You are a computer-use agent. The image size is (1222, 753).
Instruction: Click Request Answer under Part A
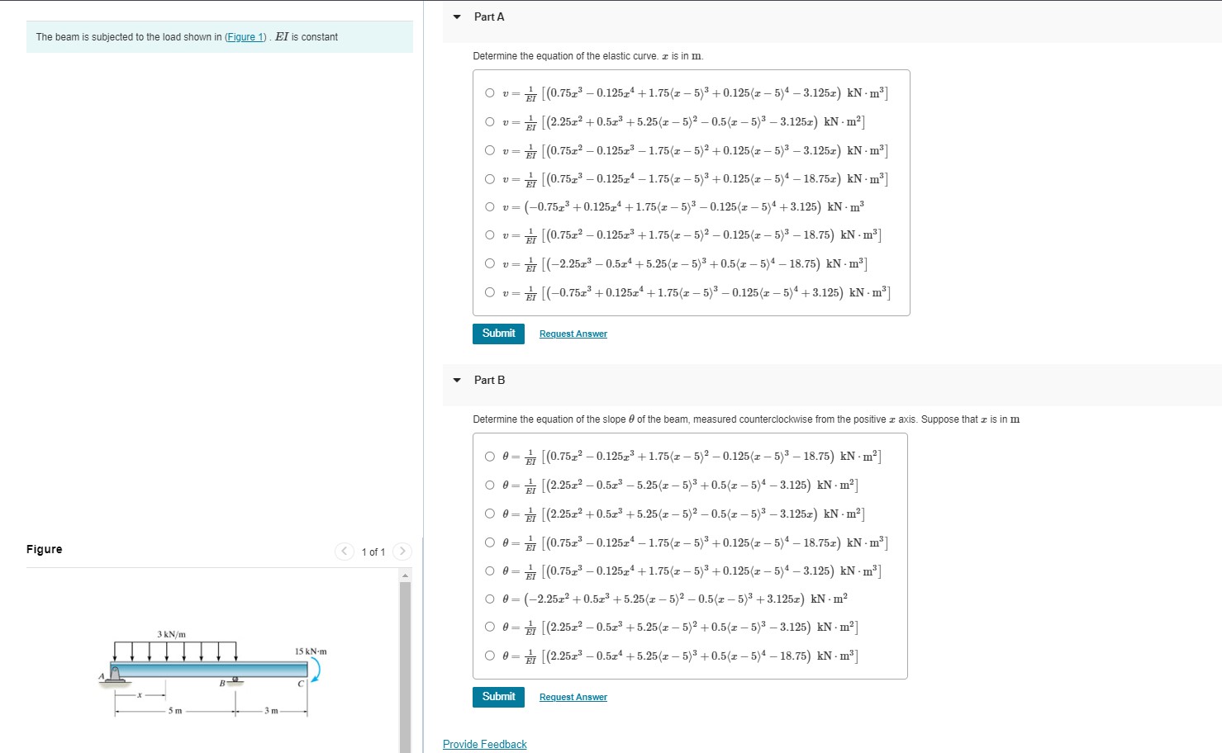pyautogui.click(x=573, y=334)
